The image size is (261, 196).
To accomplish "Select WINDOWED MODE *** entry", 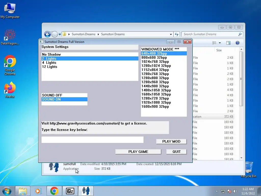I will pos(164,49).
